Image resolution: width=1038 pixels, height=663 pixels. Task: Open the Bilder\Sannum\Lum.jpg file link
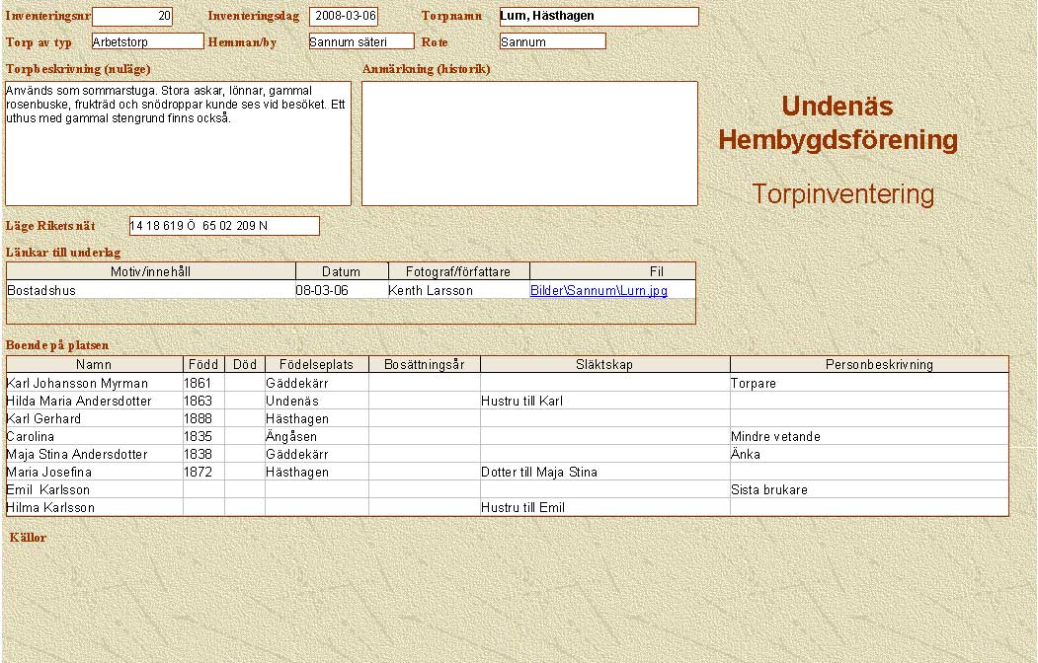pos(599,291)
